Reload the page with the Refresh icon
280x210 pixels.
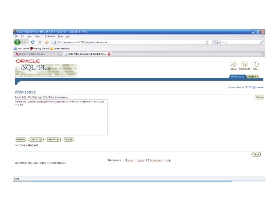33,42
